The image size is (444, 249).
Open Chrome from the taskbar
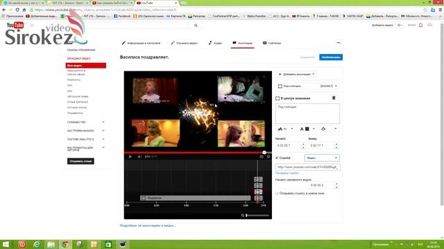point(65,244)
